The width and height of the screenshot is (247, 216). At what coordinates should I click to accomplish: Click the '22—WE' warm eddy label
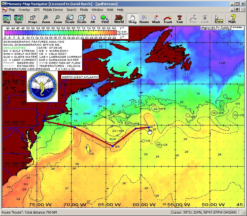tap(160, 109)
